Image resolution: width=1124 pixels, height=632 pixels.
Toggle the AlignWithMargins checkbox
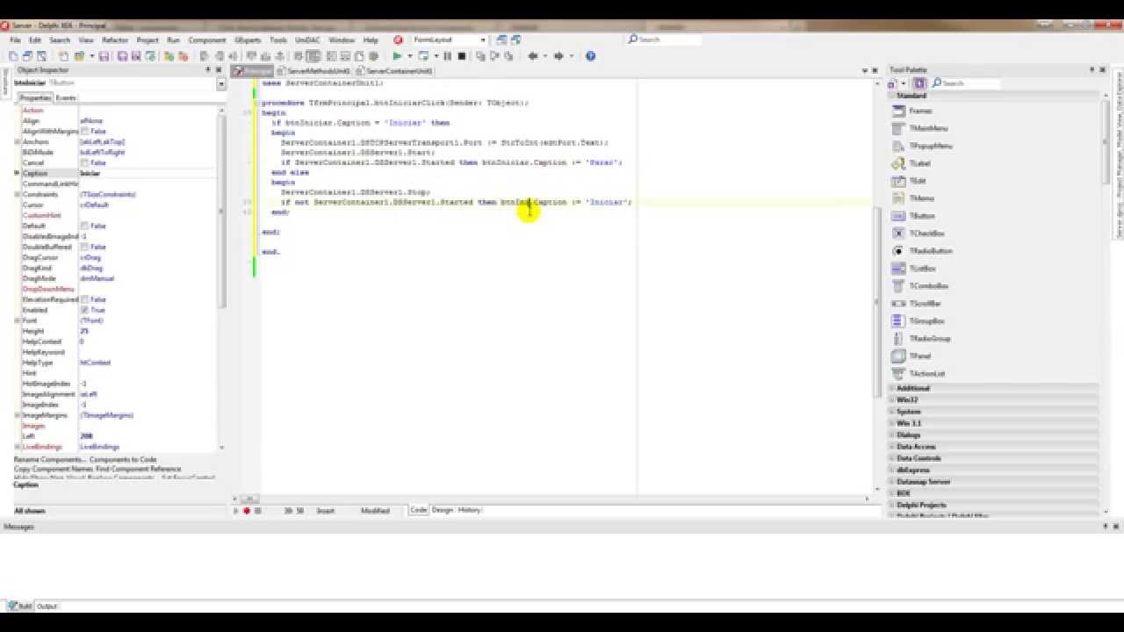(84, 132)
